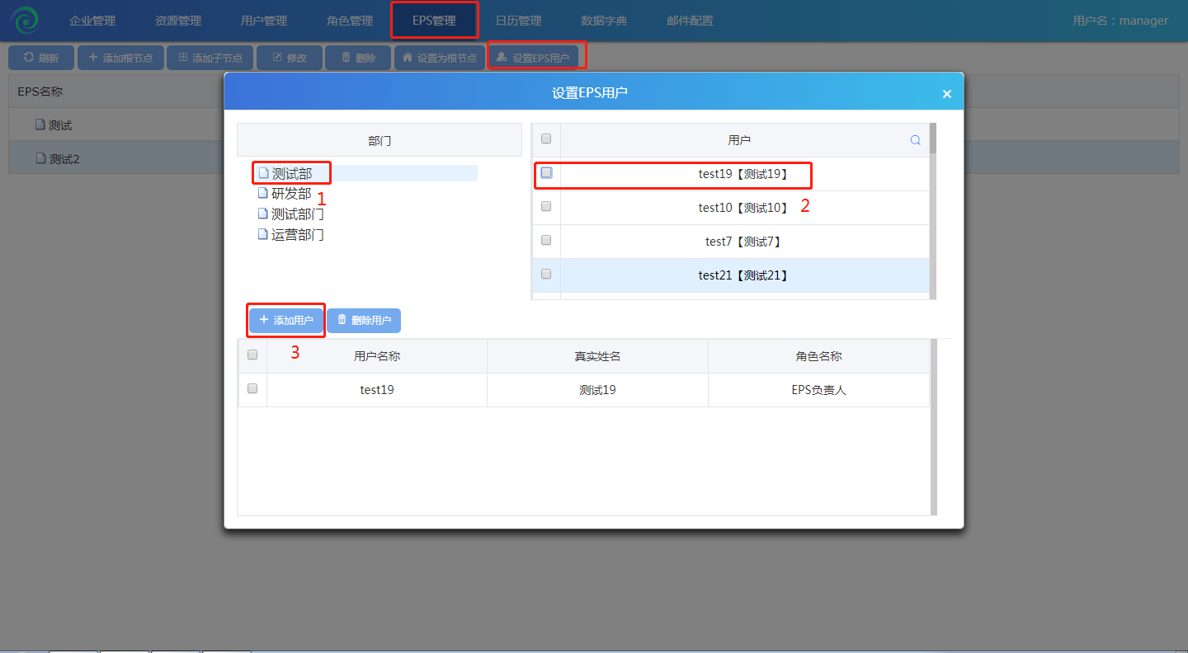Open the 用户管理 menu tab
This screenshot has height=653, width=1188.
(x=264, y=21)
